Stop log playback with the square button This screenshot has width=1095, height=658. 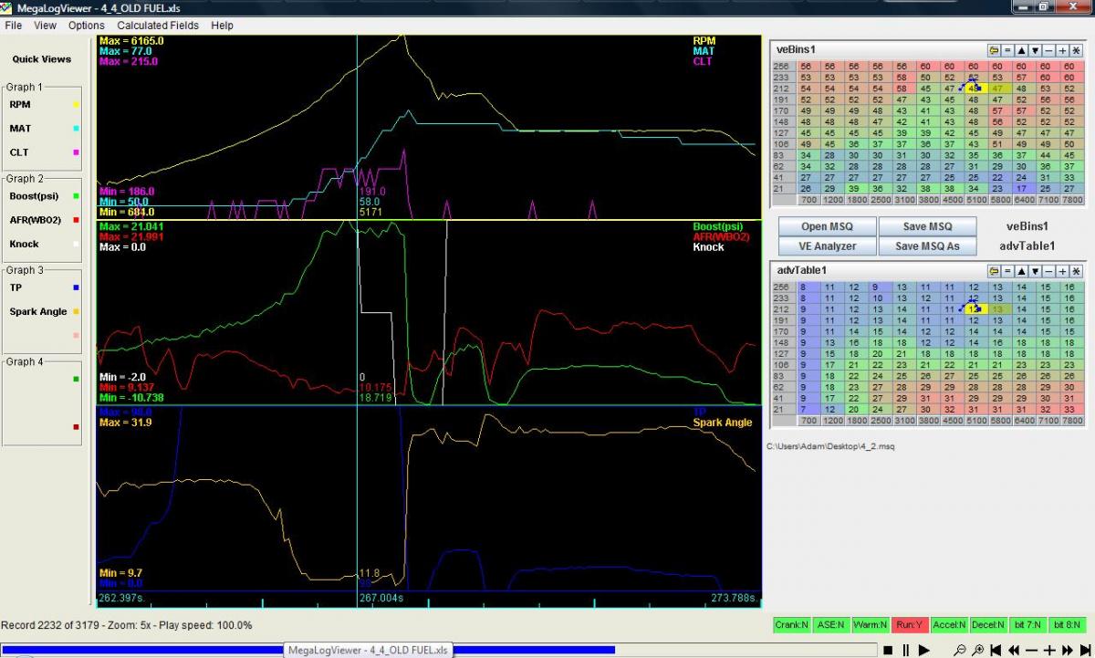[887, 650]
